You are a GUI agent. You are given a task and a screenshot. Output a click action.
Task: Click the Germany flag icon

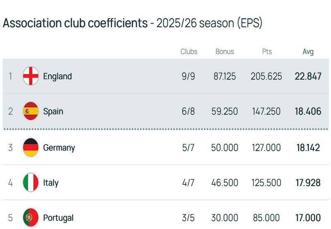(31, 148)
